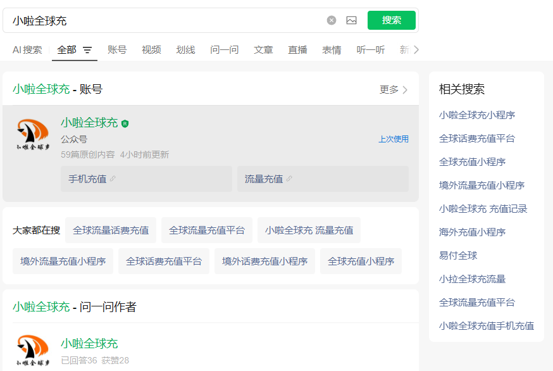Related search 易付全球
Screen dimensions: 553x371
pyautogui.click(x=458, y=256)
